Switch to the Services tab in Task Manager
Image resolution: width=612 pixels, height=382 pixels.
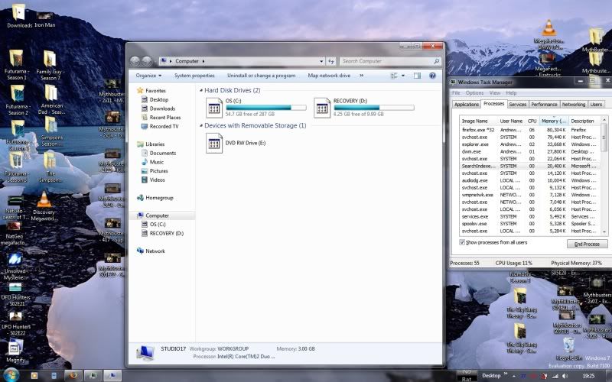tap(518, 105)
